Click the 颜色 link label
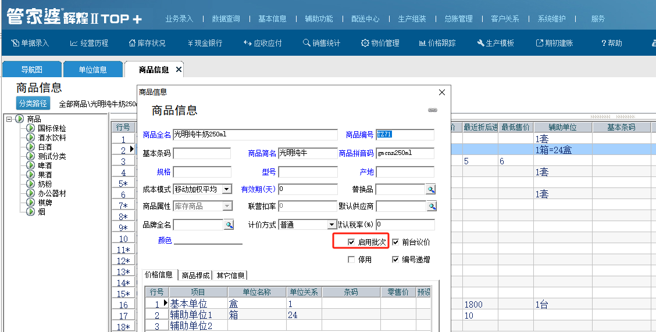The width and height of the screenshot is (656, 332). 165,240
